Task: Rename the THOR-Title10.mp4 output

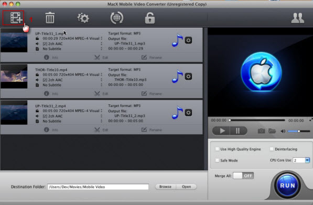Action: (x=152, y=94)
